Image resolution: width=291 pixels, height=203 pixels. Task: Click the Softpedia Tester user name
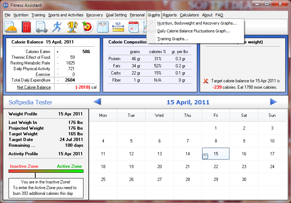[x=31, y=102]
